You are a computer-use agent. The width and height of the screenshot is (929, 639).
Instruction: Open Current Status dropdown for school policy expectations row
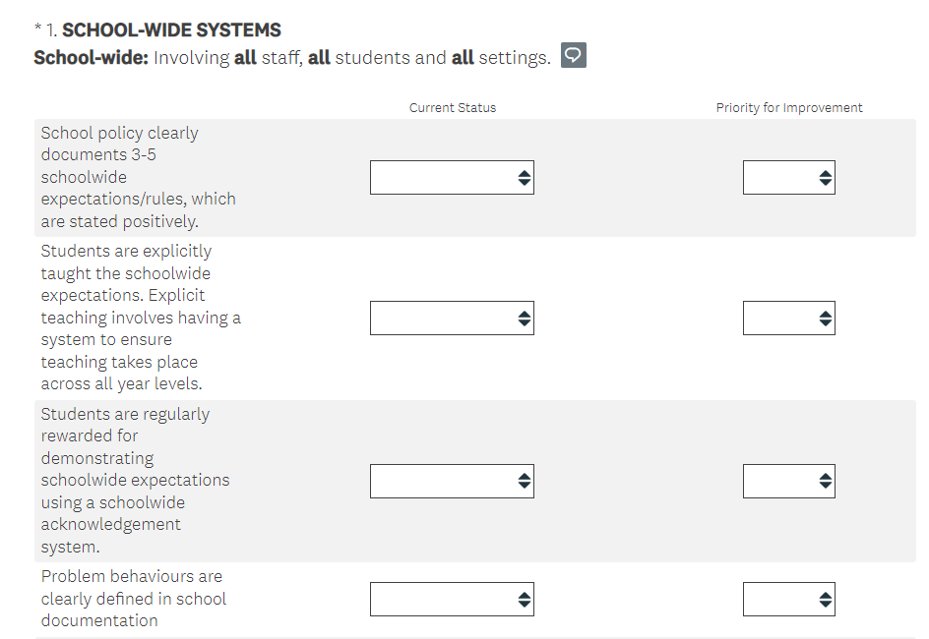[x=452, y=178]
